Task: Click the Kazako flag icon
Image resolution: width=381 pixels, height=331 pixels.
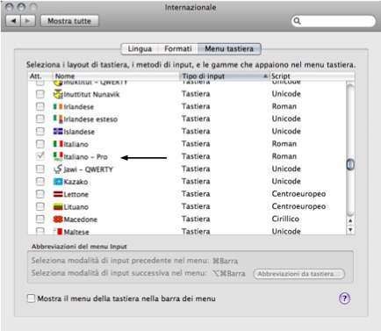Action: 58,182
